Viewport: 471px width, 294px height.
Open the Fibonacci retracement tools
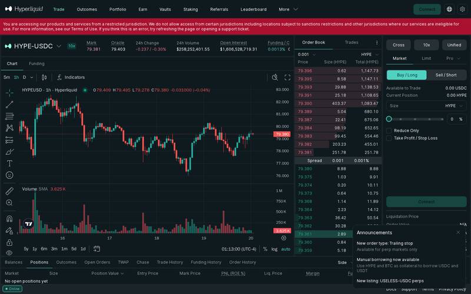[x=9, y=116]
